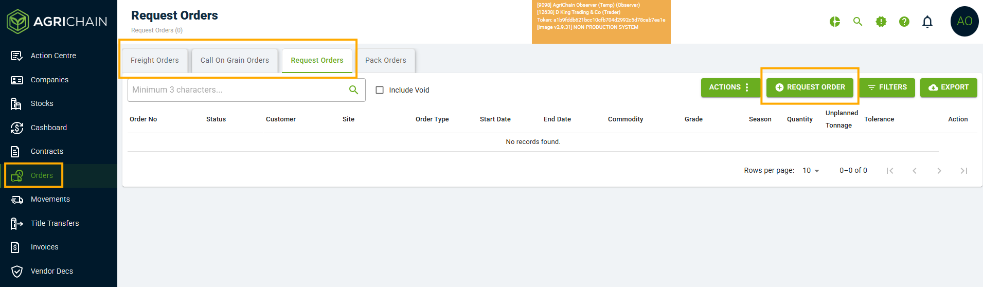Switch to Pack Orders tab
This screenshot has height=287, width=983.
pyautogui.click(x=386, y=60)
